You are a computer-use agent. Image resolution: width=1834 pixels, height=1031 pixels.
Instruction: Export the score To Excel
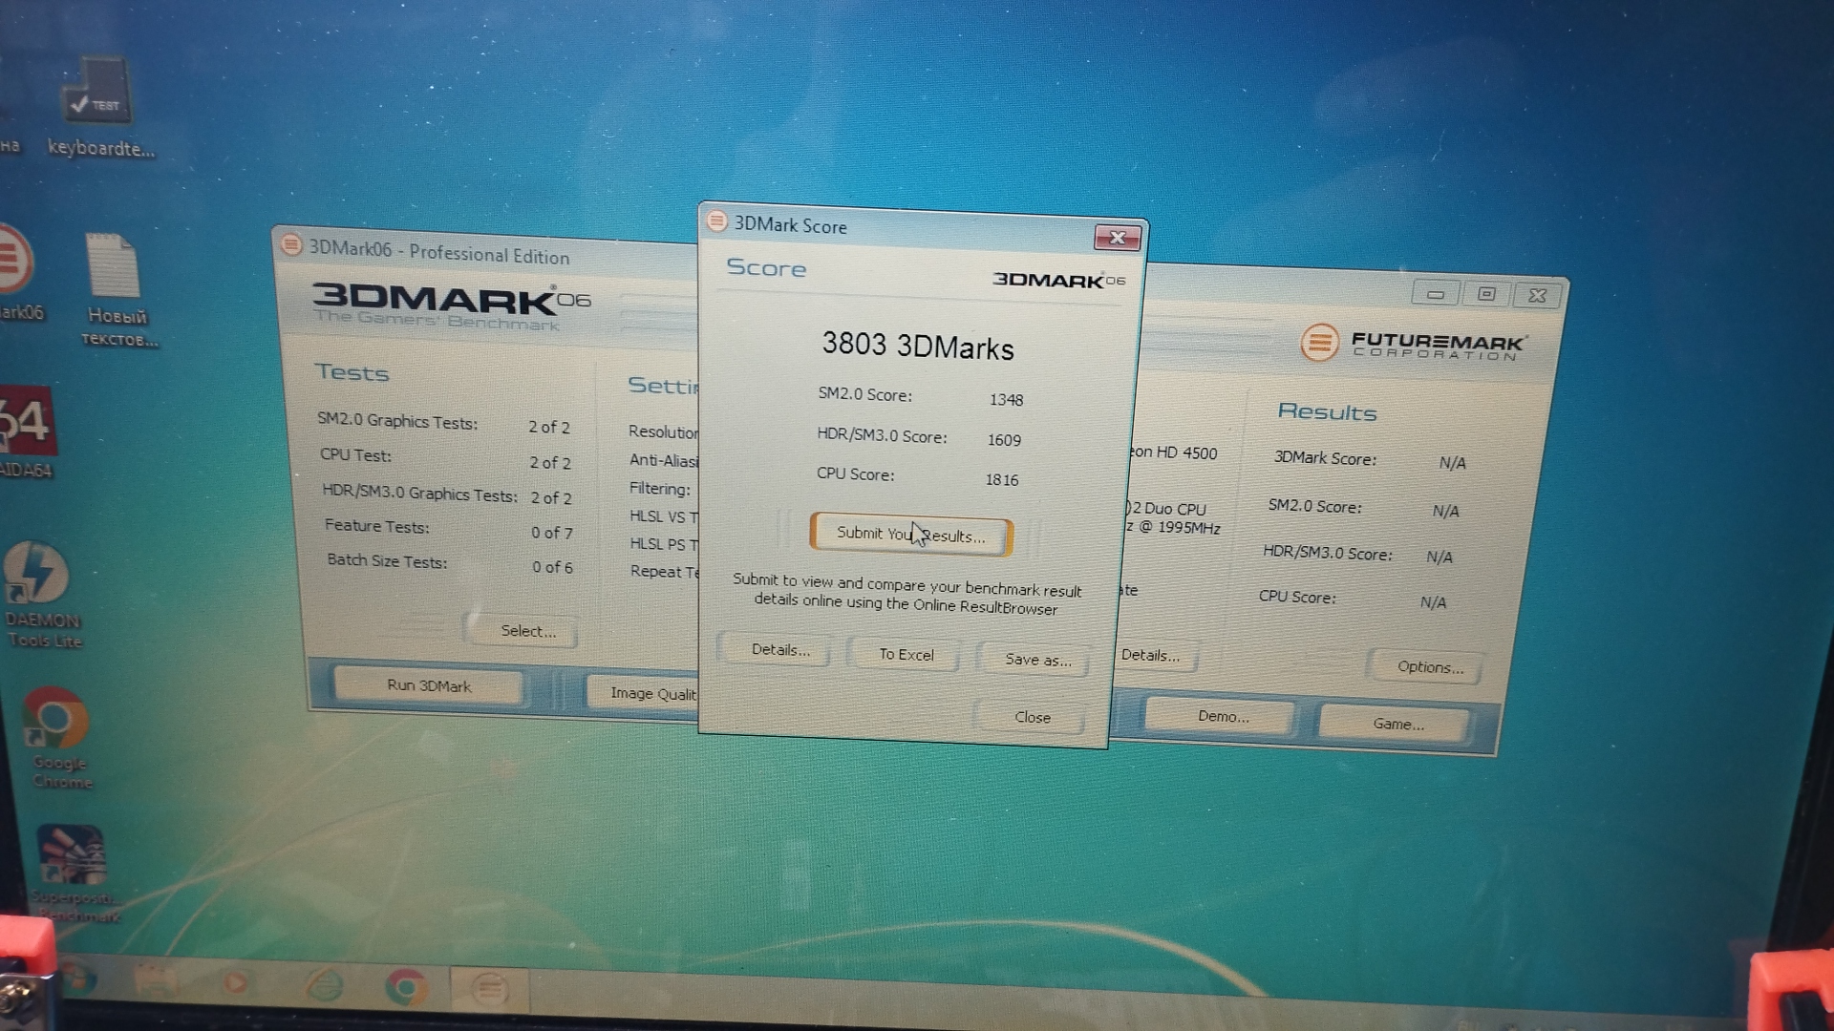click(x=906, y=655)
